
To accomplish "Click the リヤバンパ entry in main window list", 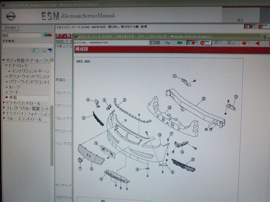I will tap(64, 105).
